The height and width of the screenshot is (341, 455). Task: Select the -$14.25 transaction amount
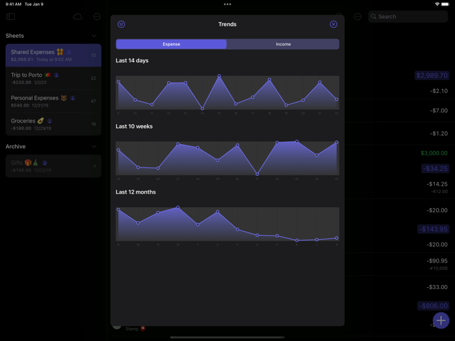[437, 184]
